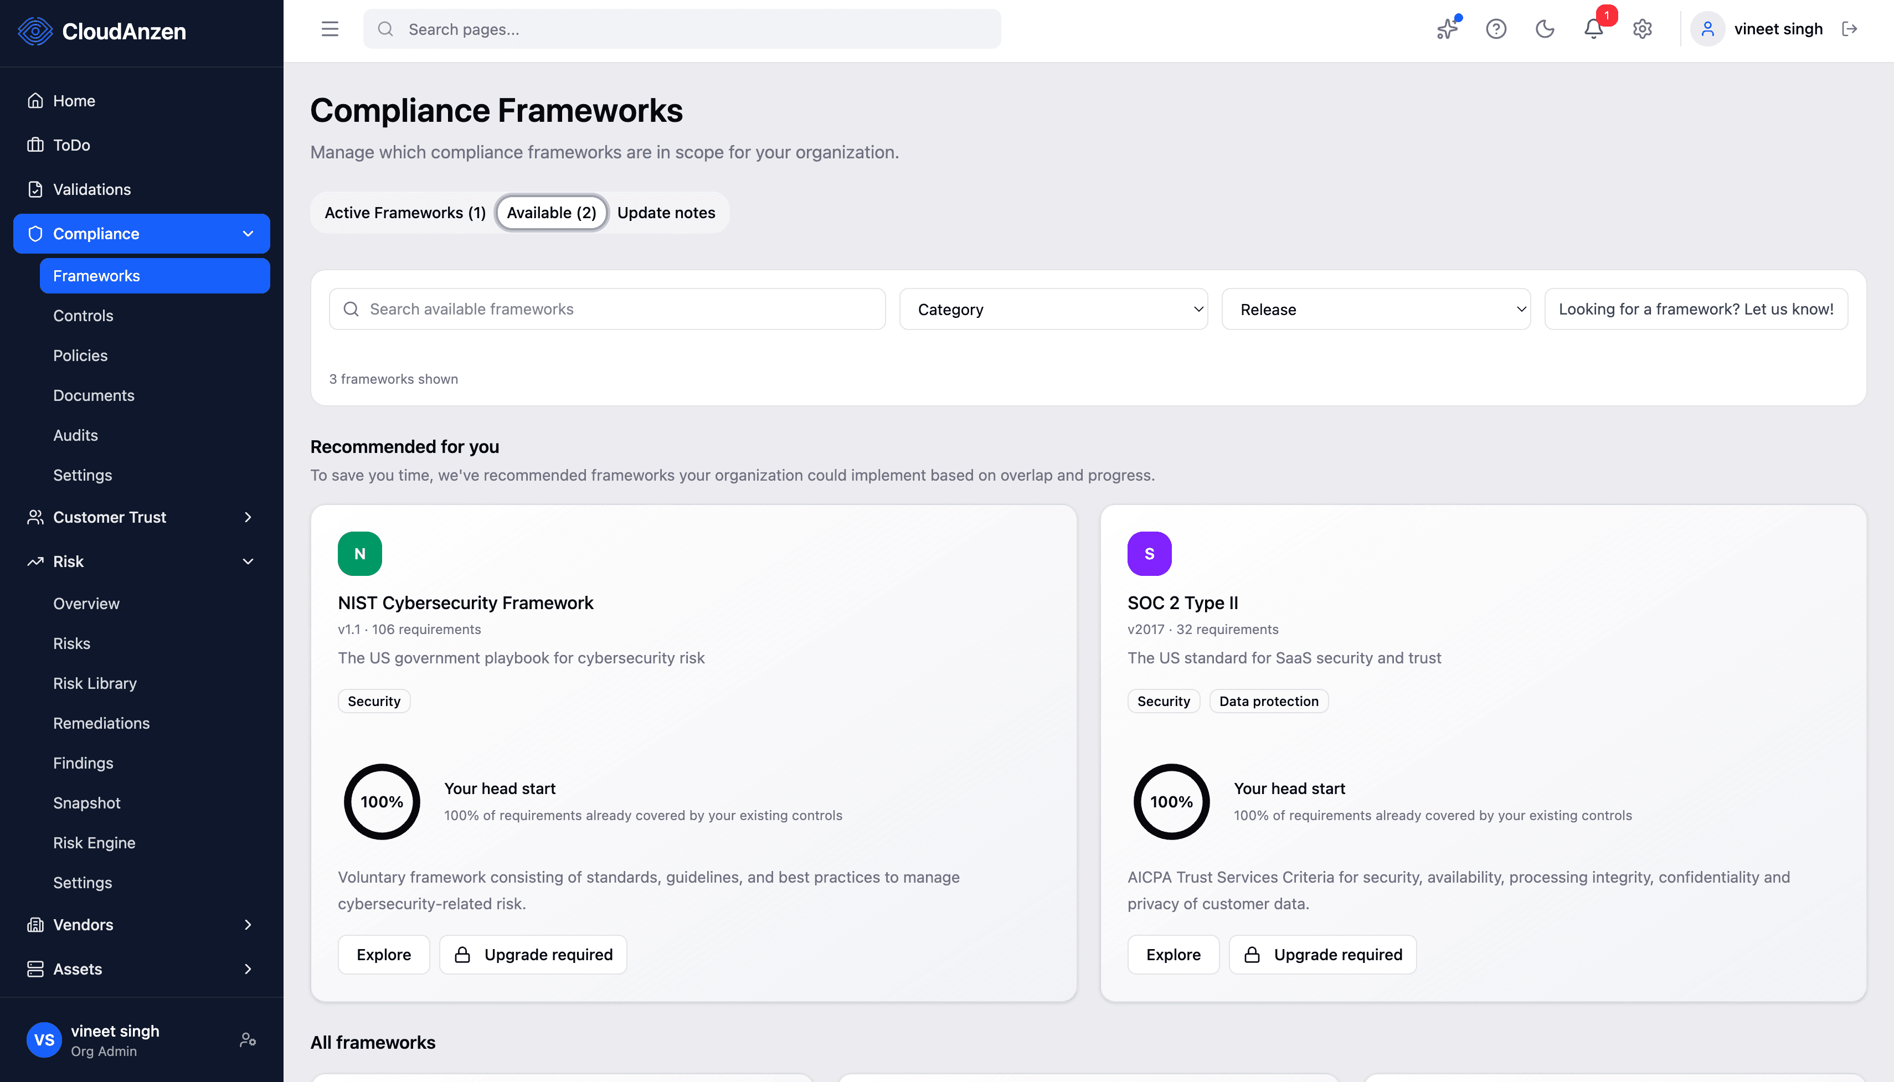This screenshot has width=1894, height=1082.
Task: Click Explore on SOC 2 Type II card
Action: click(1174, 954)
